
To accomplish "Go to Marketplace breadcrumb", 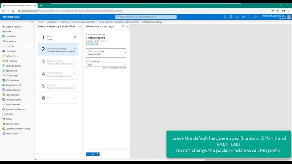I will point(52,22).
